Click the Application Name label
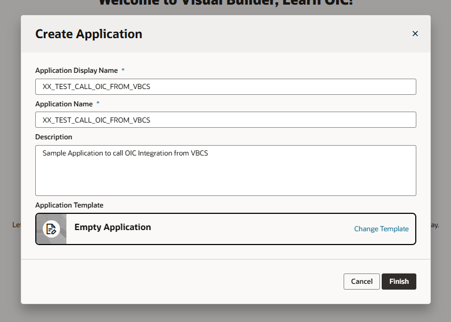This screenshot has width=451, height=322. point(64,104)
